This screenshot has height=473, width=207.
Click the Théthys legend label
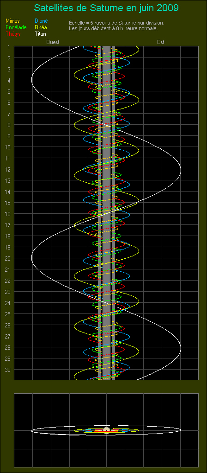13,34
